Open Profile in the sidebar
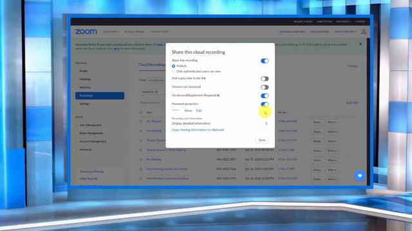Viewport: 412px width, 231px height. [x=84, y=71]
